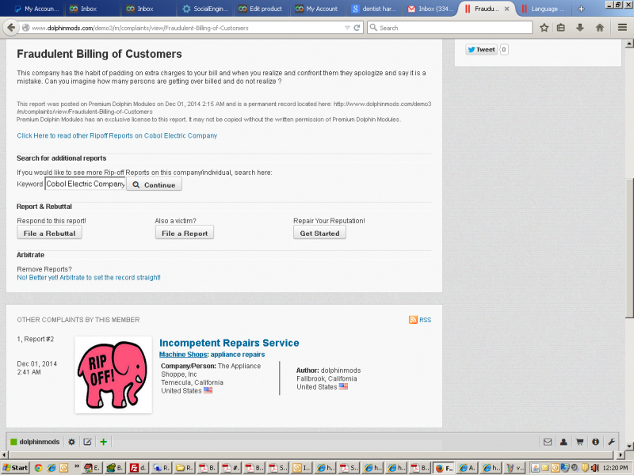Click the edit pencil icon in dolphinmods toolbar
This screenshot has height=475, width=634.
coord(87,442)
